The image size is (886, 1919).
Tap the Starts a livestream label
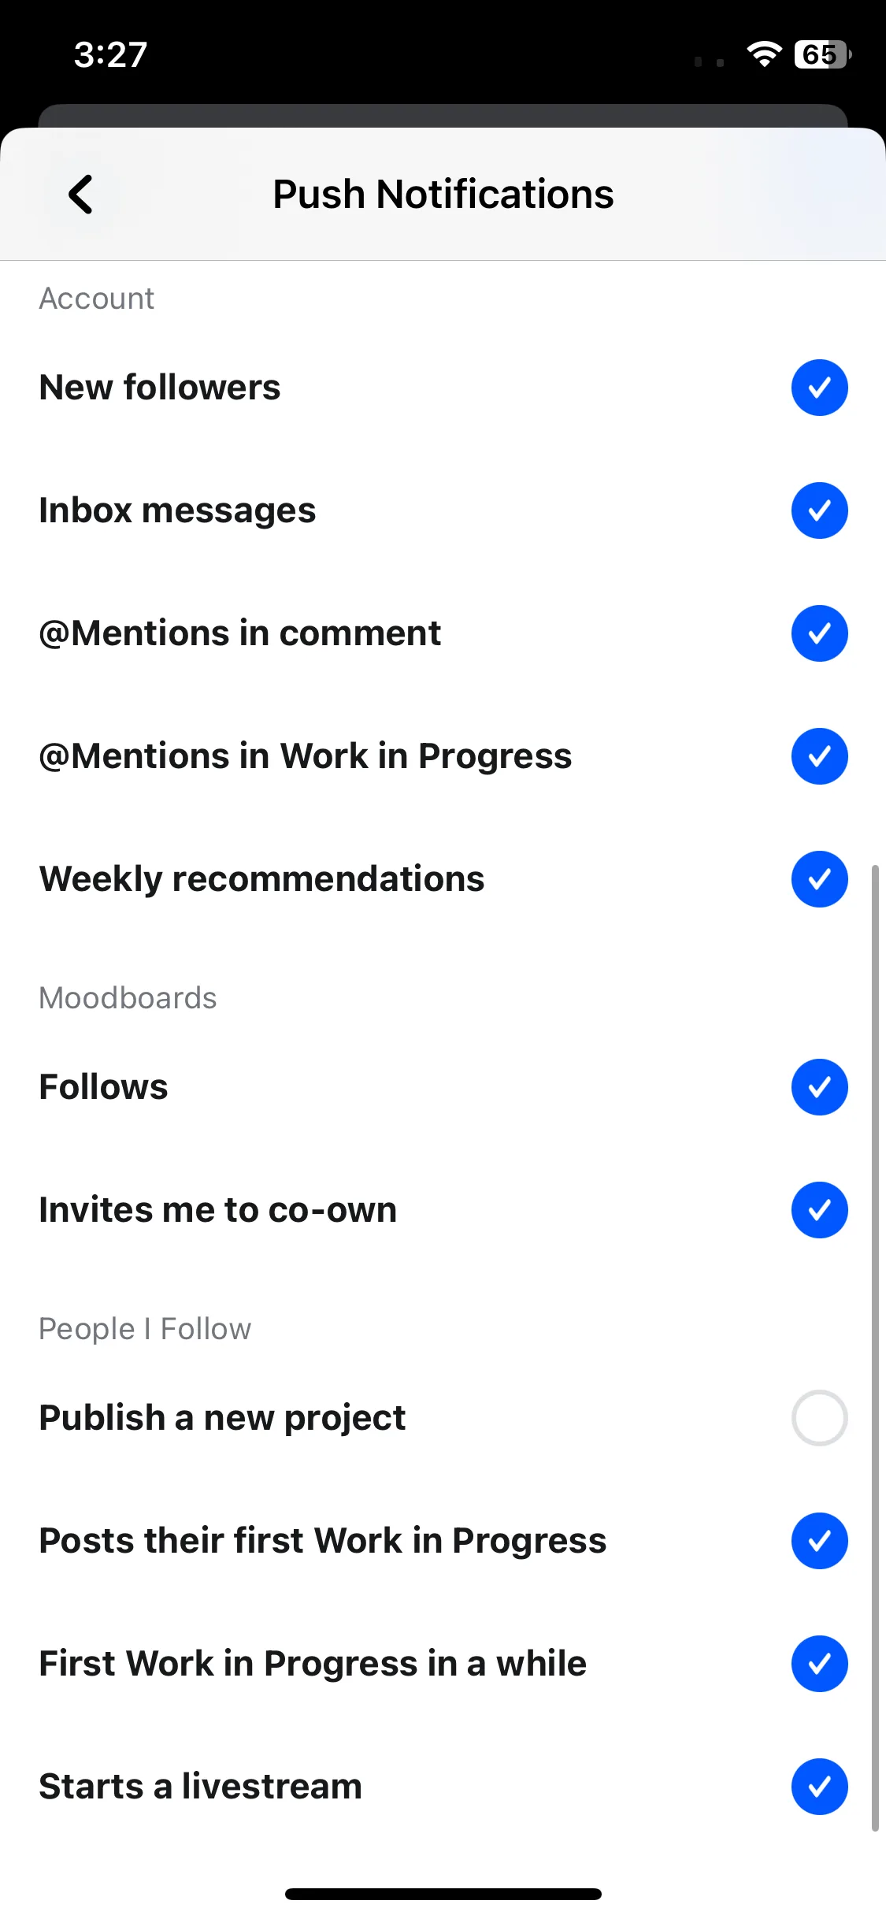(201, 1787)
